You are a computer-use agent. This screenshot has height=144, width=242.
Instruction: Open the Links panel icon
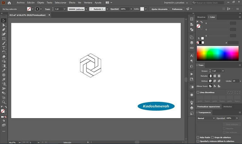[192, 48]
